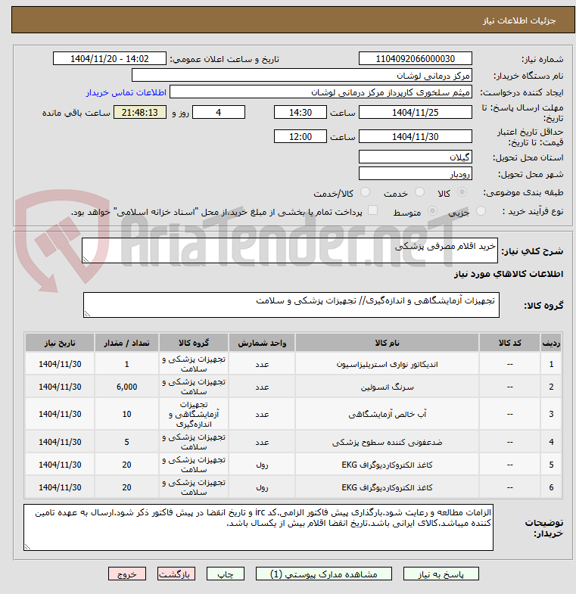Click the نام دستگاه خریدار field

click(302, 76)
